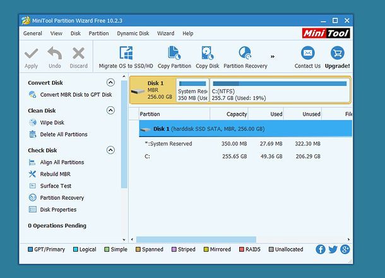The image size is (385, 278).
Task: Click the Undo arrow icon
Action: coord(54,53)
